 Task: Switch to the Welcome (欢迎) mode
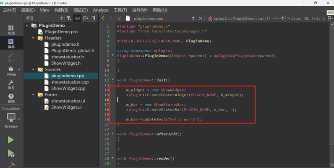pyautogui.click(x=11, y=29)
